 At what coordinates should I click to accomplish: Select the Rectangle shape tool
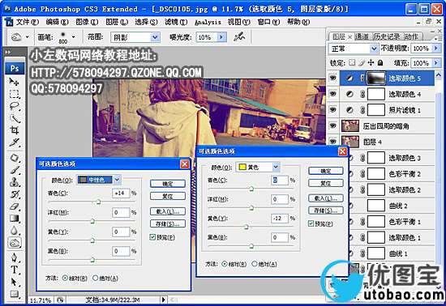pos(14,294)
